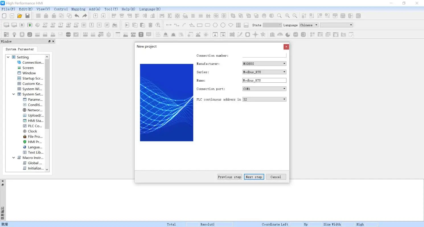Open a project with the folder icon
The height and width of the screenshot is (227, 424).
coord(20,16)
